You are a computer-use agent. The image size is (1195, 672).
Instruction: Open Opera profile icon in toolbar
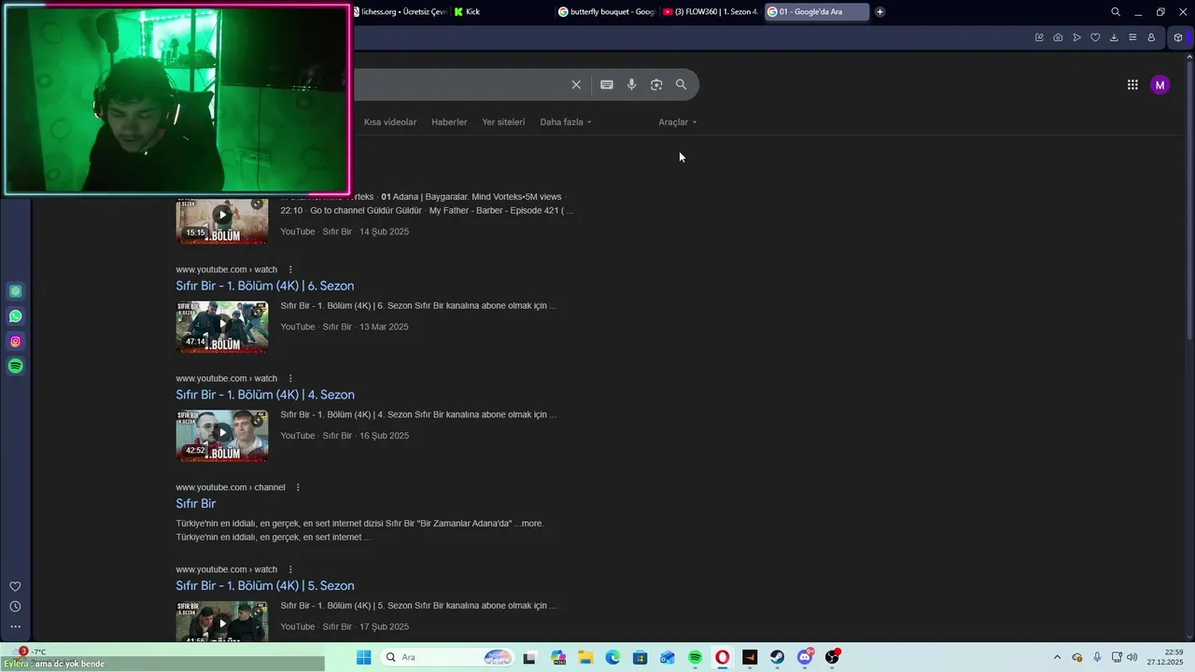click(1151, 37)
